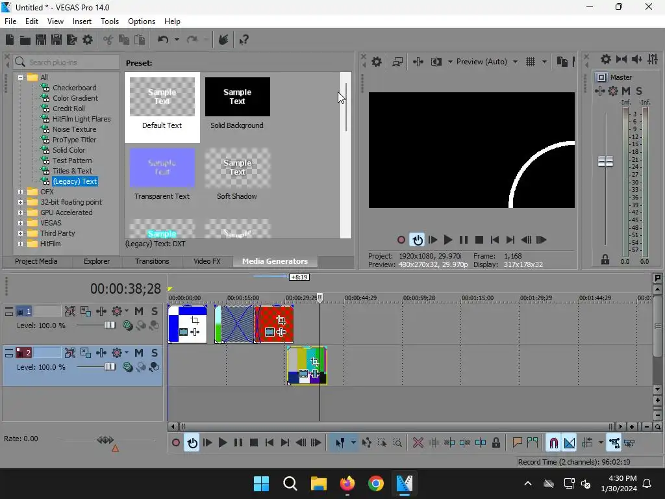Click the Delete X icon in timeline toolbar
This screenshot has height=499, width=665.
tap(418, 443)
